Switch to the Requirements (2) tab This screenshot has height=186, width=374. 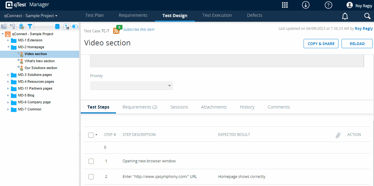pyautogui.click(x=140, y=107)
